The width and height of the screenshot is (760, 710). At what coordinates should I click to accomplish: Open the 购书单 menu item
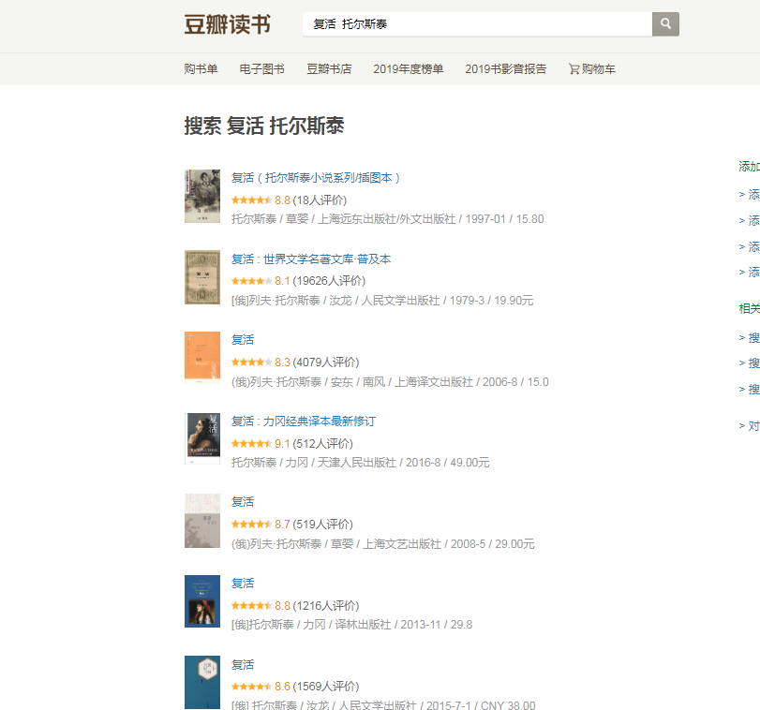point(201,69)
